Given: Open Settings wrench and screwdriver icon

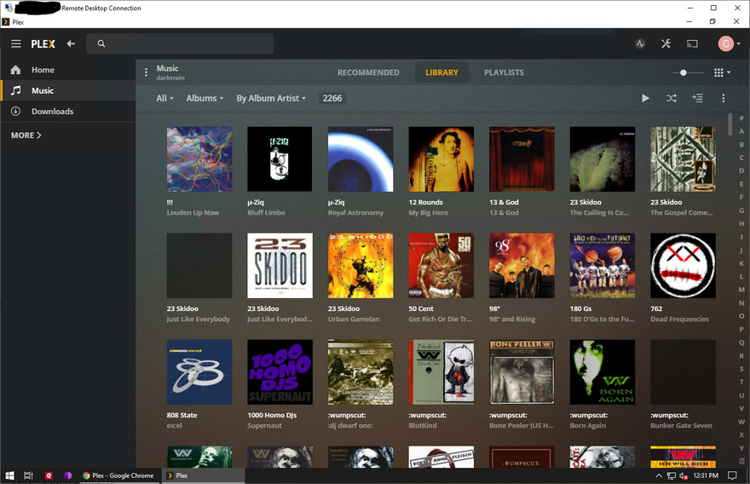Looking at the screenshot, I should (666, 44).
